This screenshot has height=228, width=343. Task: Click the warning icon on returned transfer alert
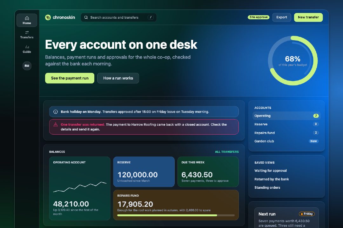point(56,124)
